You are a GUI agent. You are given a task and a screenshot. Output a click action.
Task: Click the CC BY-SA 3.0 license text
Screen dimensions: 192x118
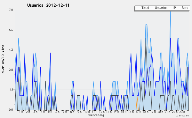(x=182, y=116)
